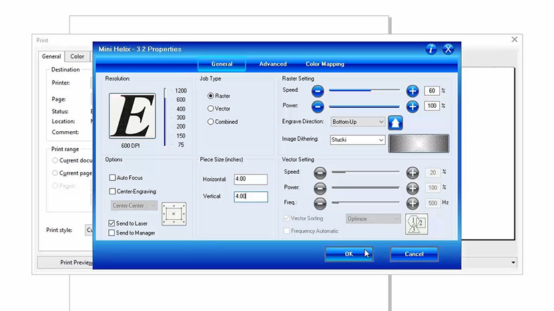The height and width of the screenshot is (311, 554).
Task: Choose the Combined job type
Action: tap(211, 122)
